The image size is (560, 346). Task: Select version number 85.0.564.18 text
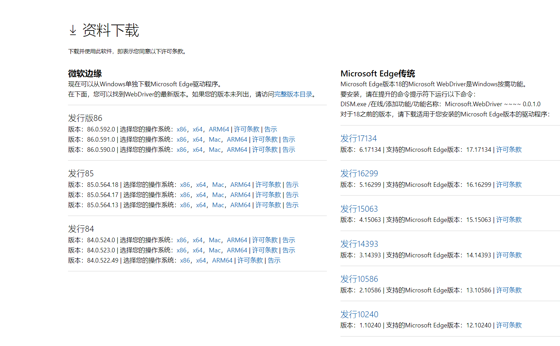pos(103,185)
